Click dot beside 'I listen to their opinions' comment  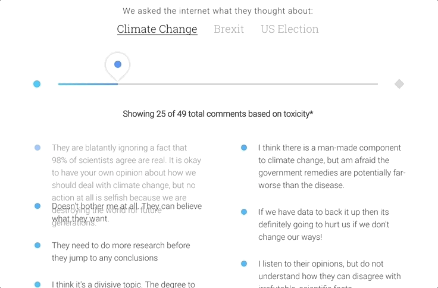[244, 264]
